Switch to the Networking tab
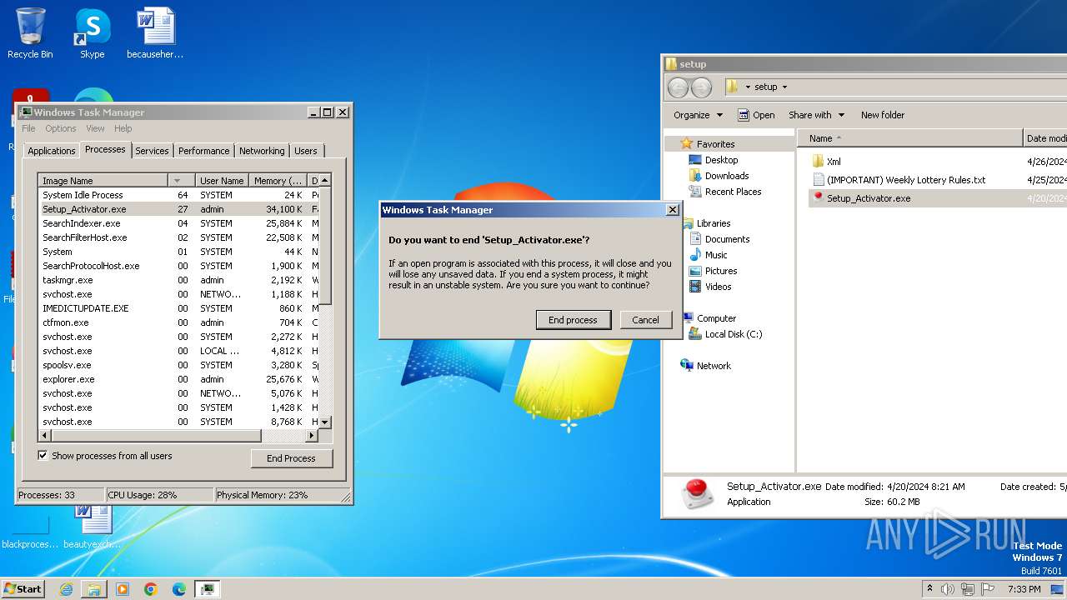1067x600 pixels. pos(262,151)
